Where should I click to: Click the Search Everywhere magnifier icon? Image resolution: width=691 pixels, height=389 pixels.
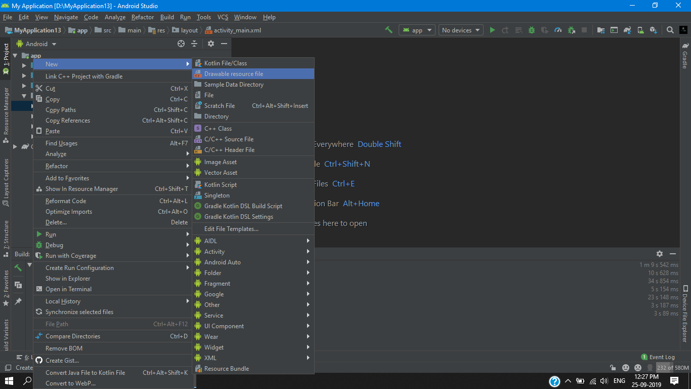[670, 30]
